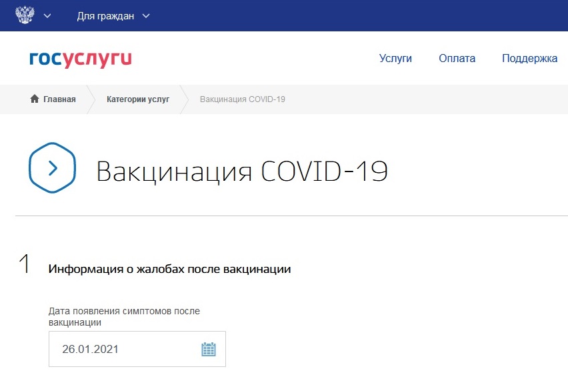568x387 pixels.
Task: Click the "Вакцинация COVID-19" breadcrumb item
Action: [243, 99]
